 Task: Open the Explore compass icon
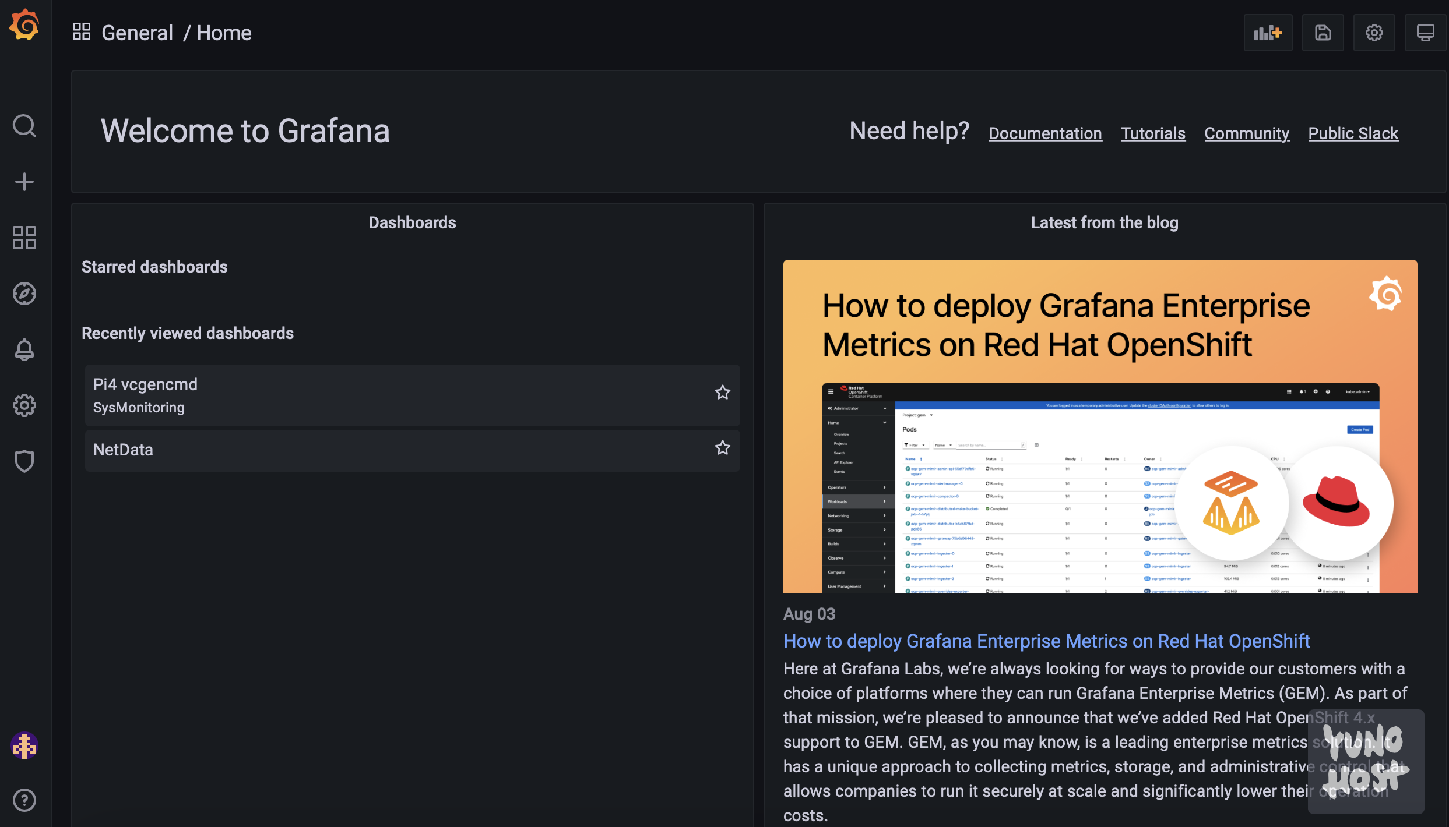pos(24,294)
